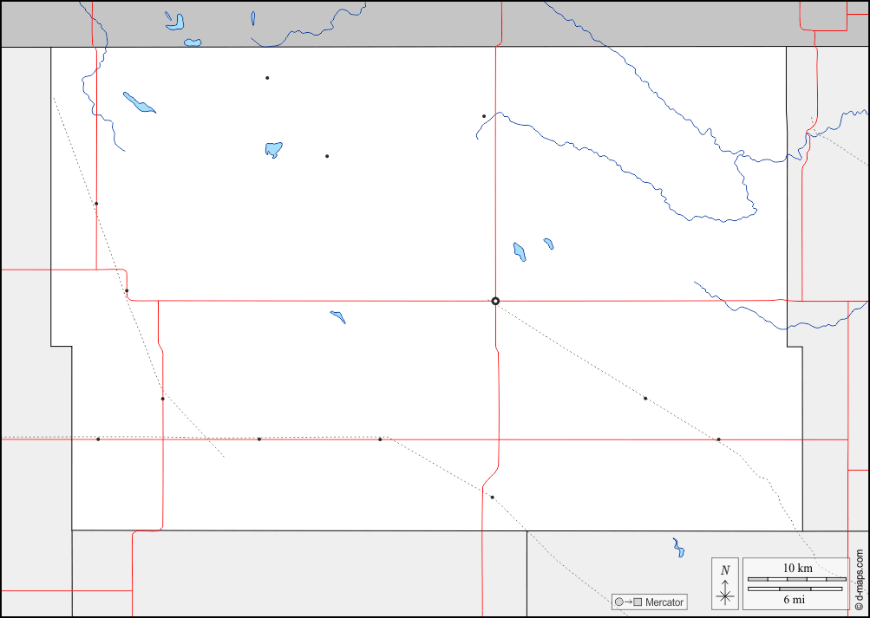The height and width of the screenshot is (618, 870).
Task: Select the southernmost town dot on the railway
Action: [x=492, y=498]
